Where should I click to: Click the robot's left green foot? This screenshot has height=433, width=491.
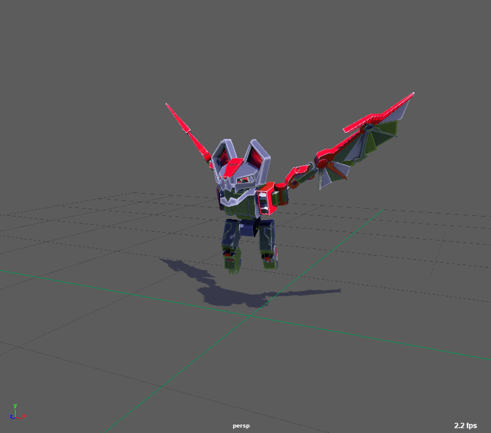point(233,261)
